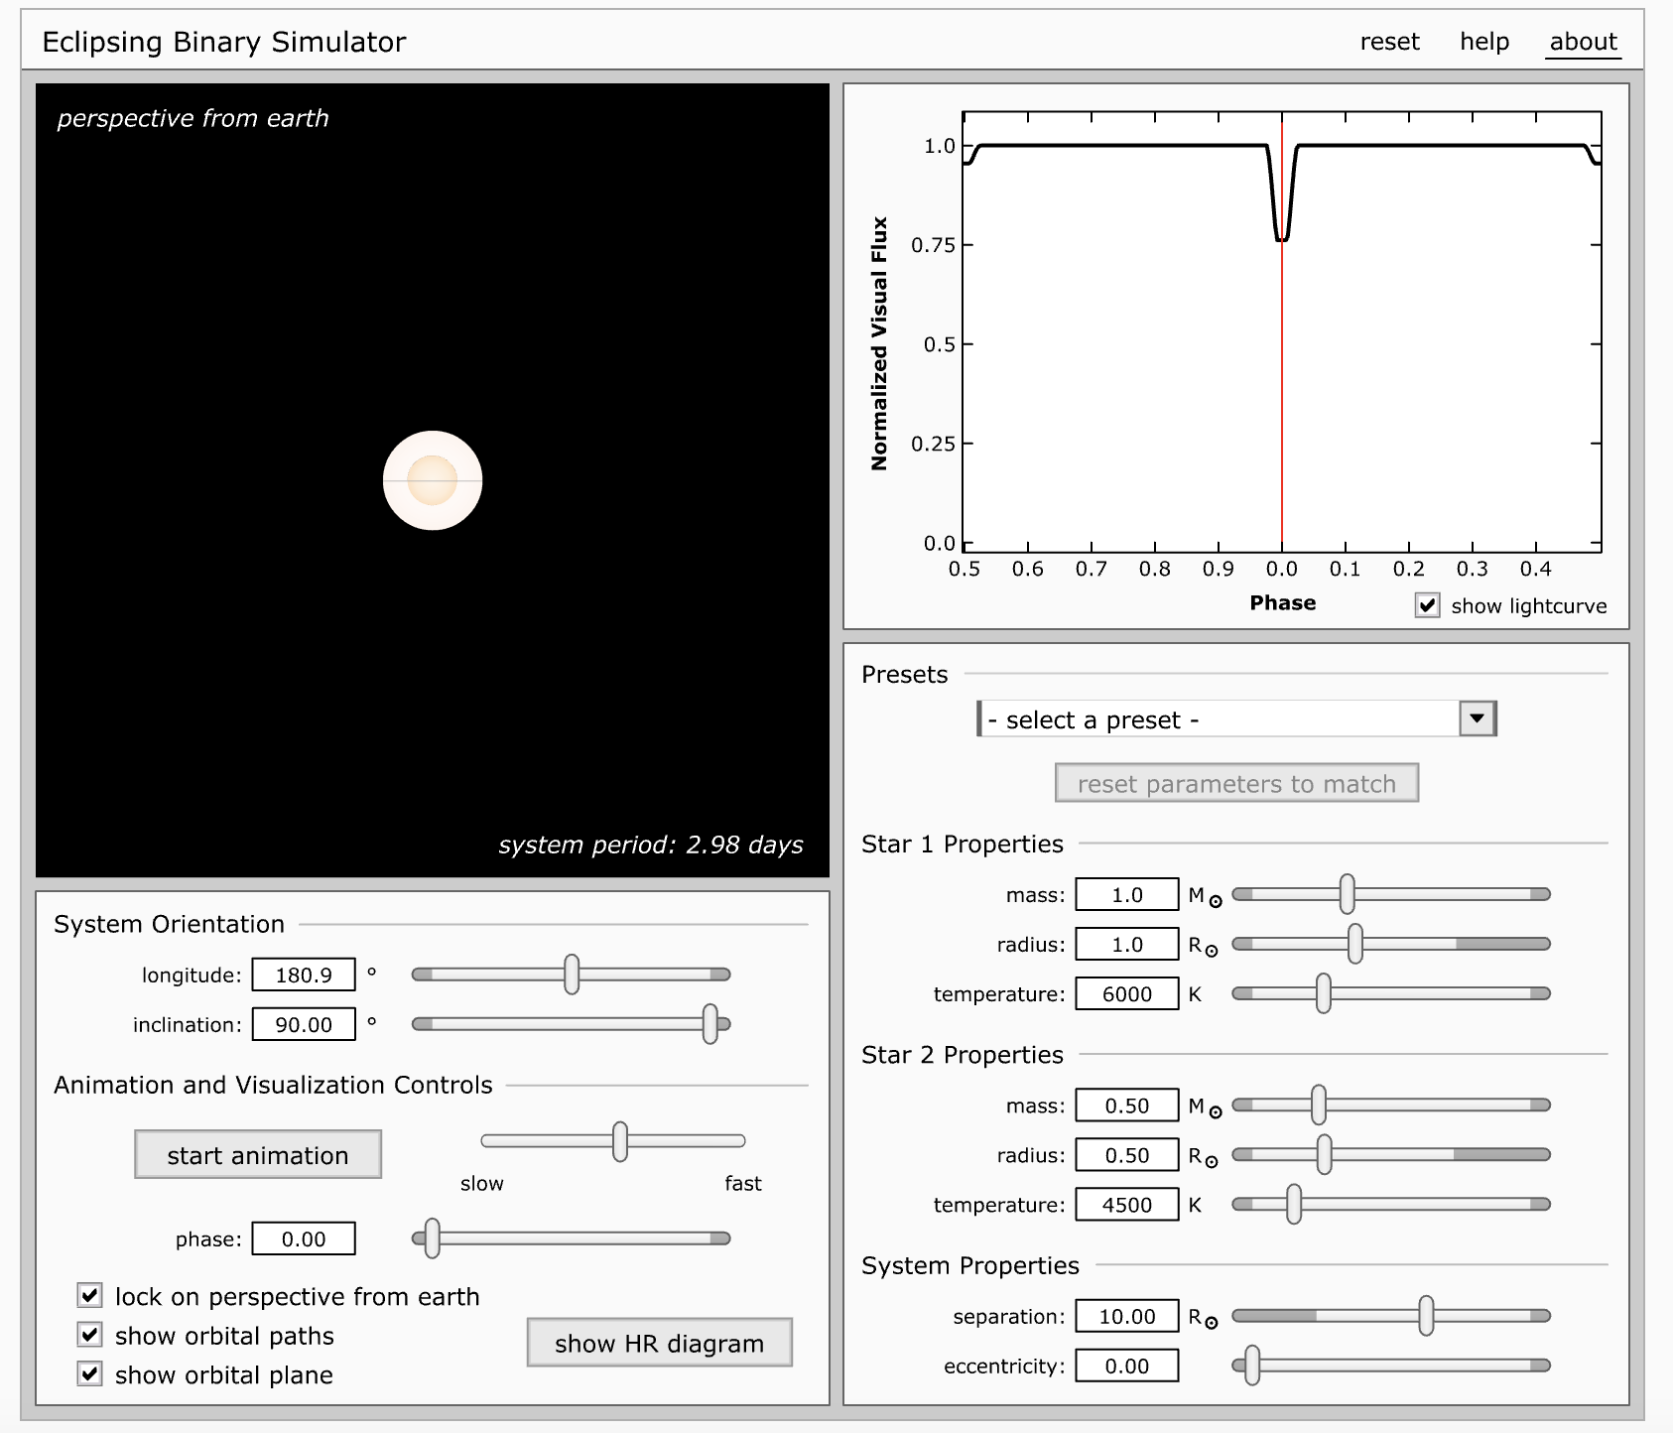Click Star 2 radius slider handle
The image size is (1673, 1433).
pyautogui.click(x=1325, y=1154)
